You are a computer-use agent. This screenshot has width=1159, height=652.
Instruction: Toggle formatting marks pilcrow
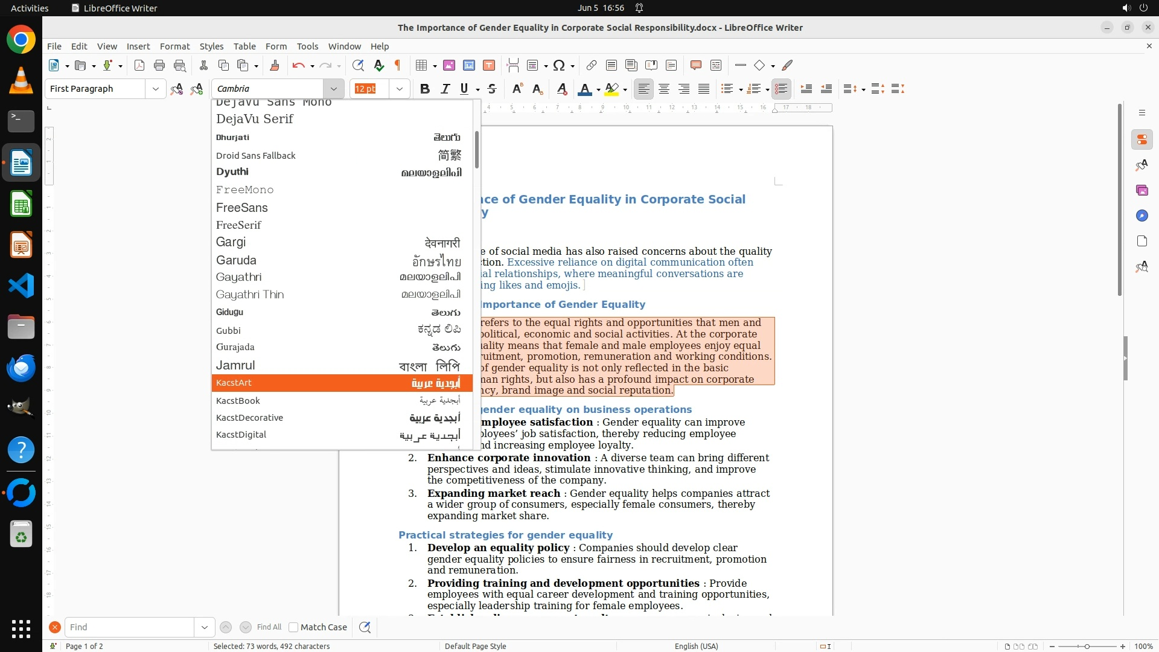point(398,65)
